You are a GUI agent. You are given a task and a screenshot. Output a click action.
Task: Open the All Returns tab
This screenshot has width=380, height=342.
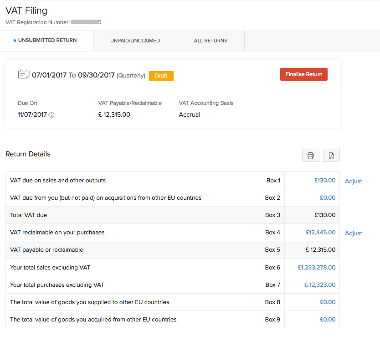pos(211,41)
